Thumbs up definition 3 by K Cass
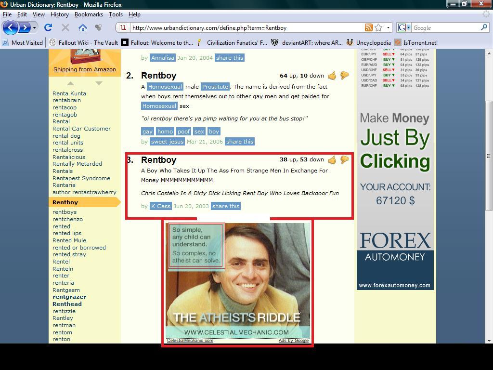 tap(332, 160)
